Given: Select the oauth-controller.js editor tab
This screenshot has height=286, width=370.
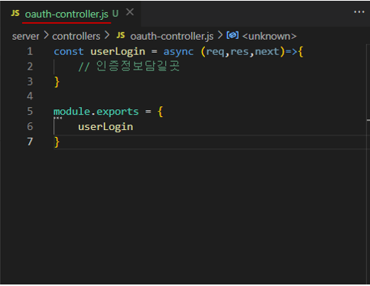Looking at the screenshot, I should point(70,14).
